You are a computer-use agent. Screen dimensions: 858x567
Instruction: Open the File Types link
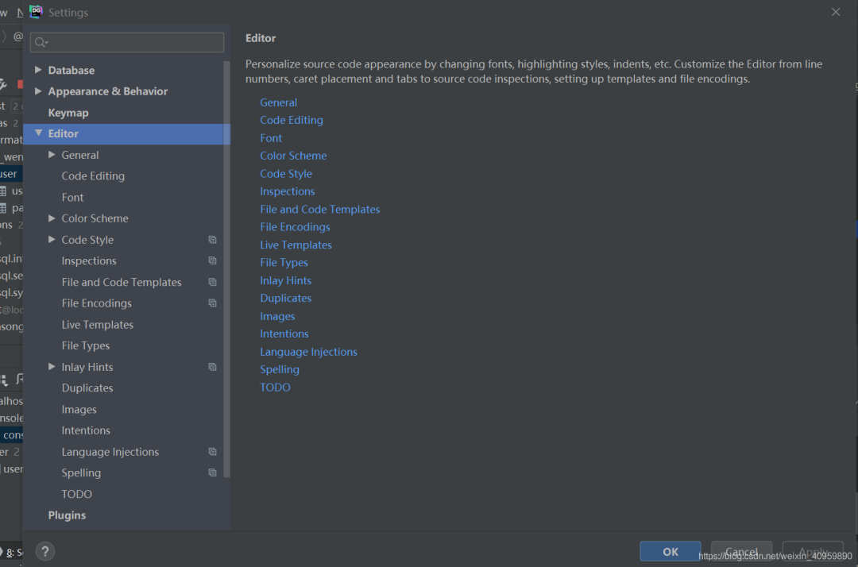click(x=284, y=262)
